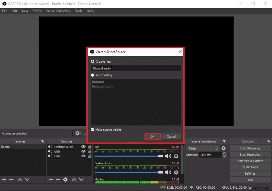
Task: Adjust the Desktop Audio volume slider
Action: click(x=129, y=172)
